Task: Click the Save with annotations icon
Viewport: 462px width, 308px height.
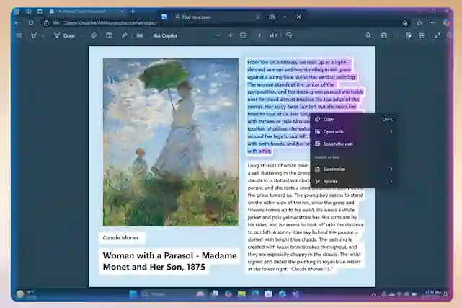Action: click(x=409, y=35)
